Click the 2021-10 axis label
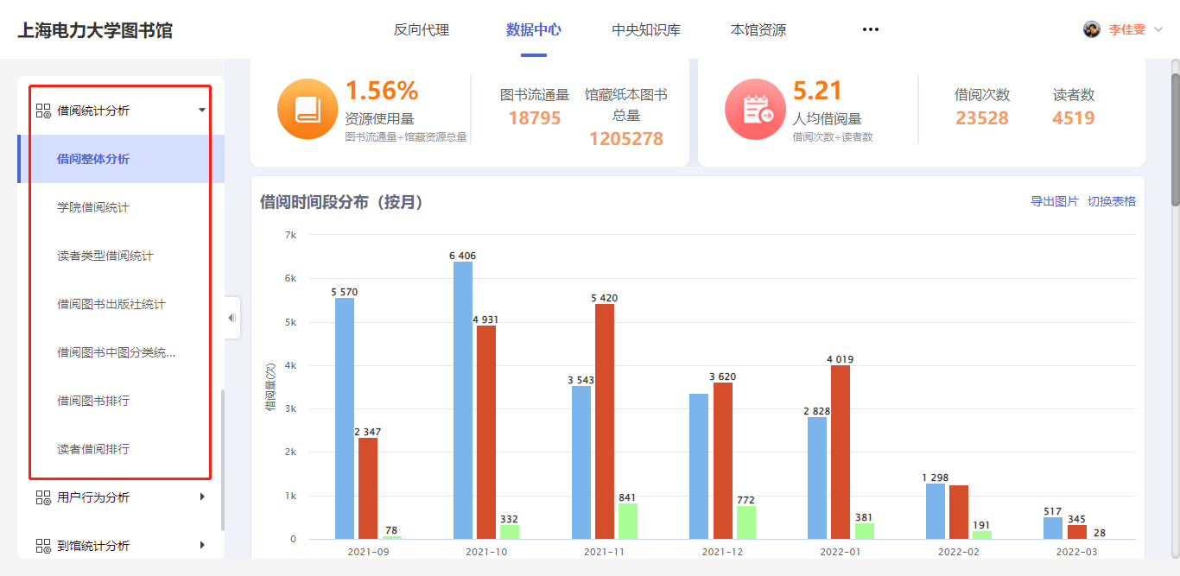 (x=486, y=551)
